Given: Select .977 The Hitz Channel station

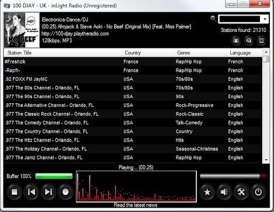Looking at the screenshot, I should coord(133,140).
